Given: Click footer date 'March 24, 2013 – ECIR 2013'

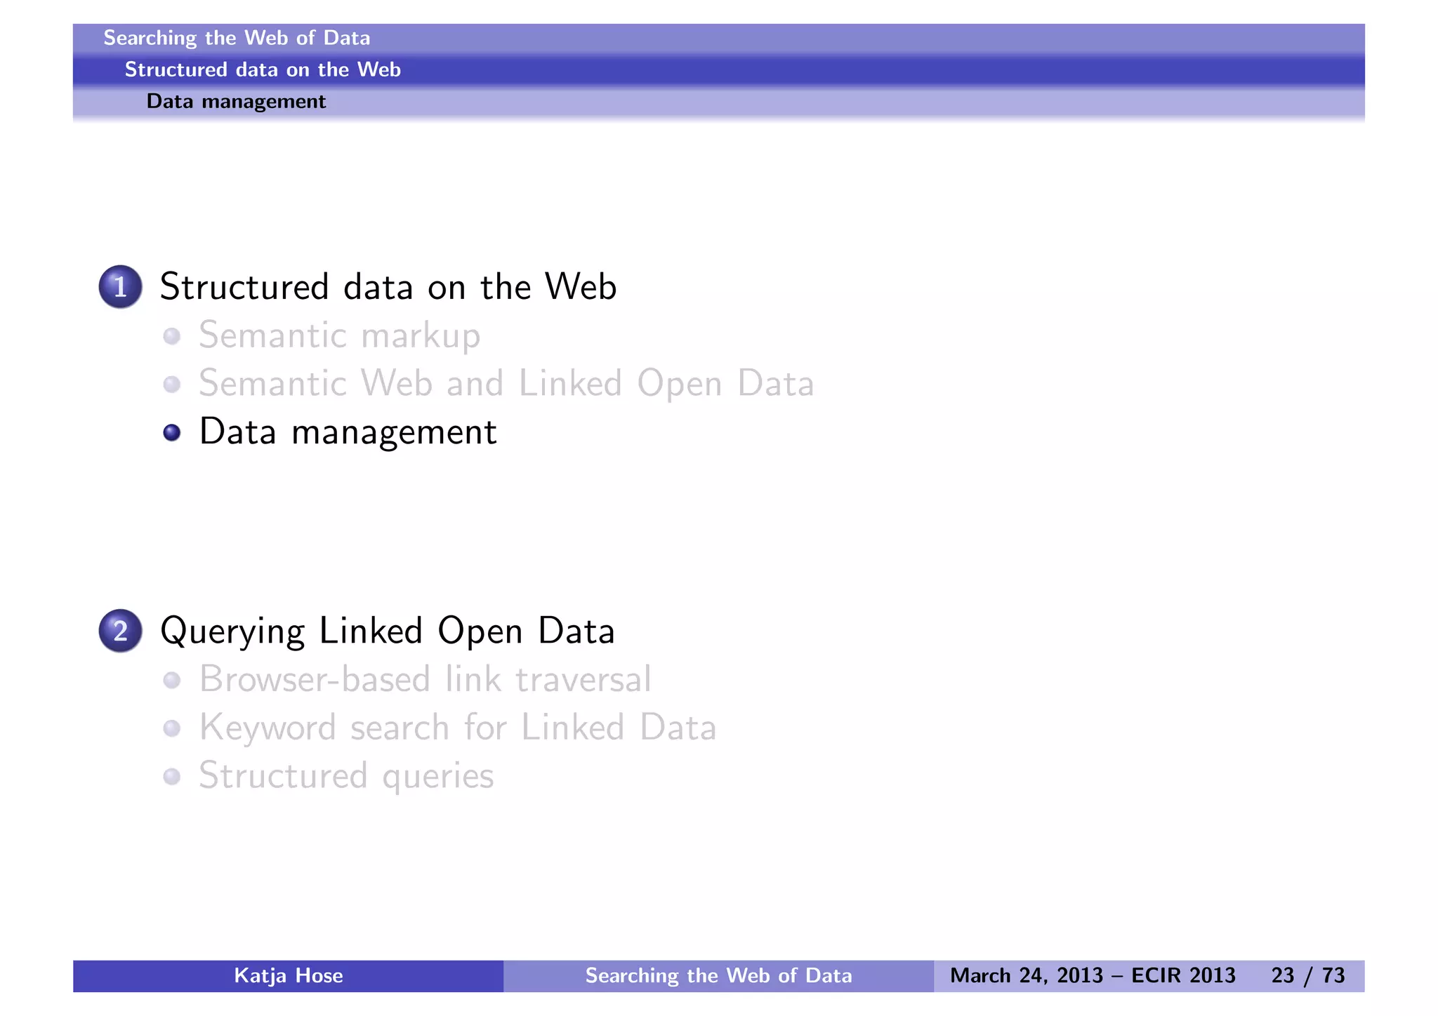Looking at the screenshot, I should tap(1093, 976).
